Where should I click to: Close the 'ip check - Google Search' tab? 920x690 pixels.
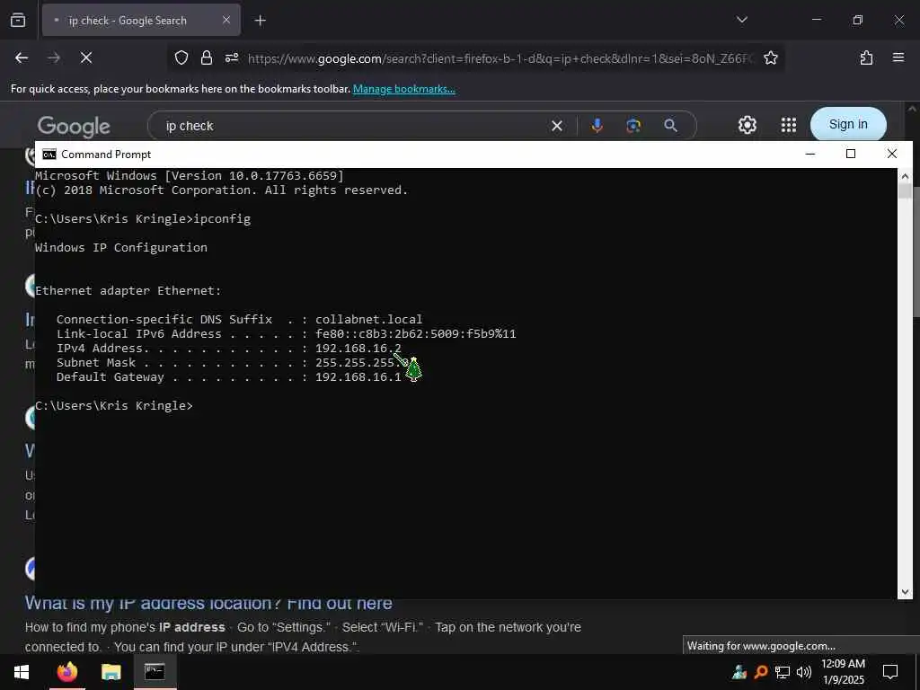coord(226,21)
